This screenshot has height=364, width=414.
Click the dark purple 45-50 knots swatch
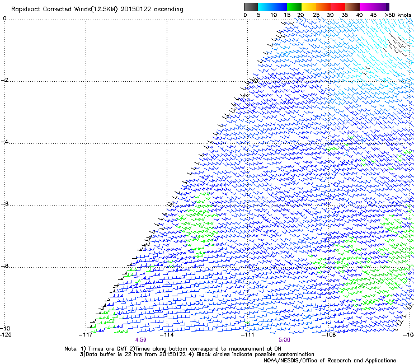click(x=382, y=7)
